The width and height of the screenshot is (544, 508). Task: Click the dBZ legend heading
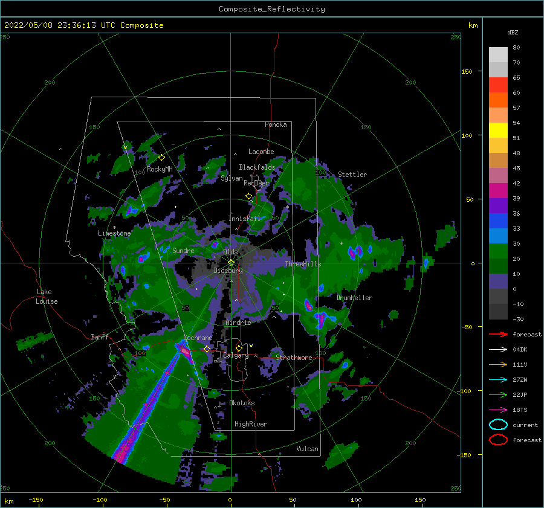click(513, 32)
